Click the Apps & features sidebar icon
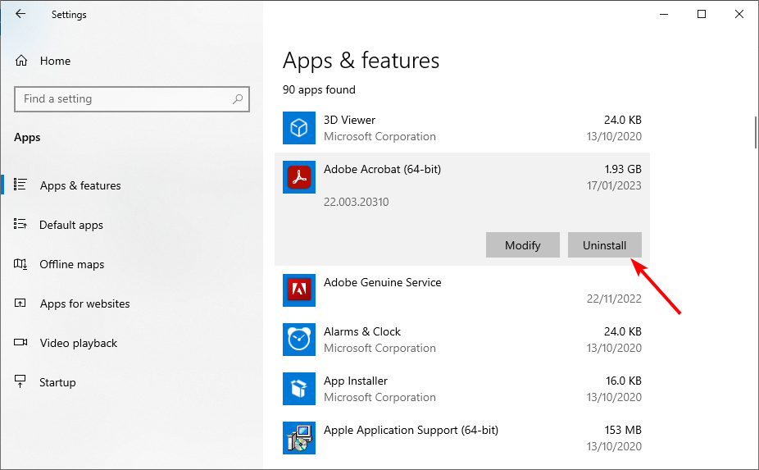 click(20, 184)
